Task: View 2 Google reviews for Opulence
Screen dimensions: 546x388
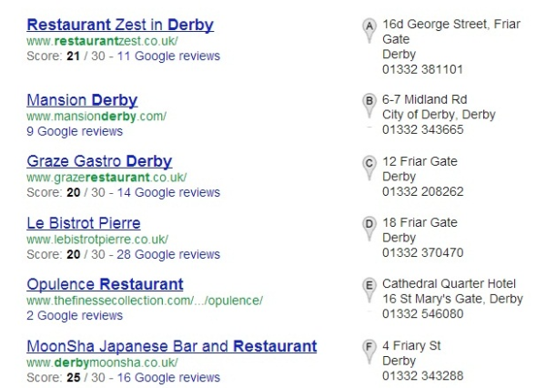Action: [75, 315]
